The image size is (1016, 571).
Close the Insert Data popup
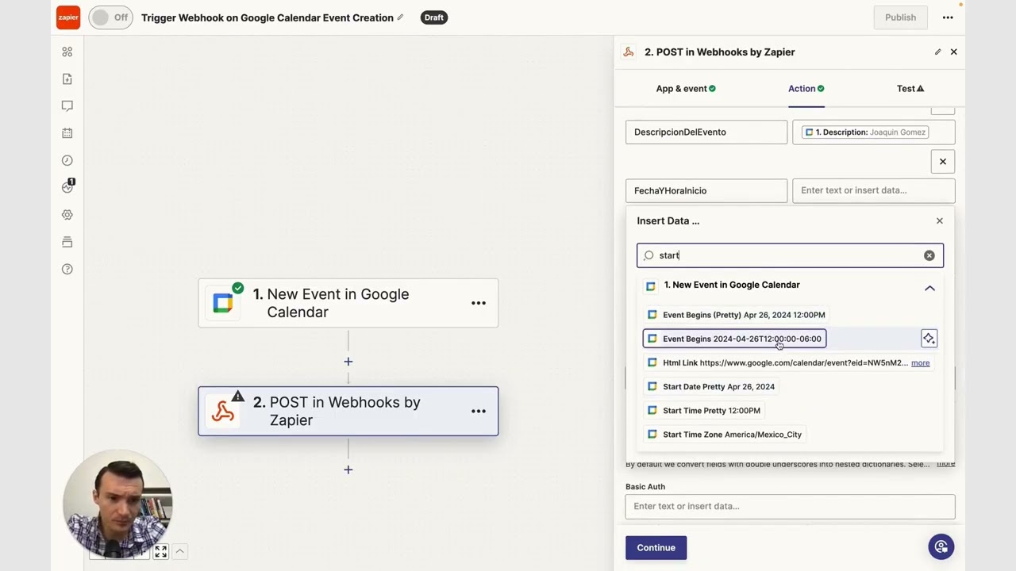point(939,221)
